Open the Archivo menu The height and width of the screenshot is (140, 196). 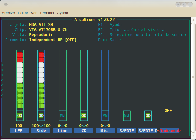[x=8, y=13]
